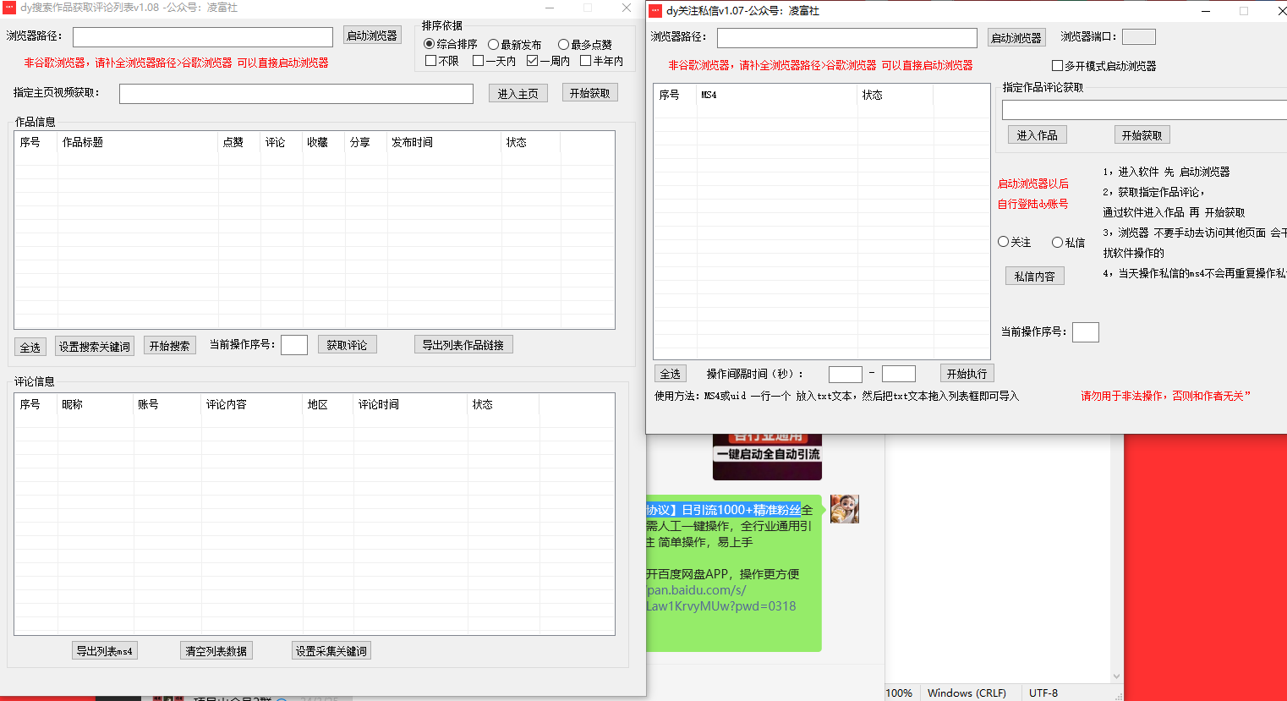Click 开始获取 next to 进入主页
The width and height of the screenshot is (1287, 701).
(x=589, y=94)
